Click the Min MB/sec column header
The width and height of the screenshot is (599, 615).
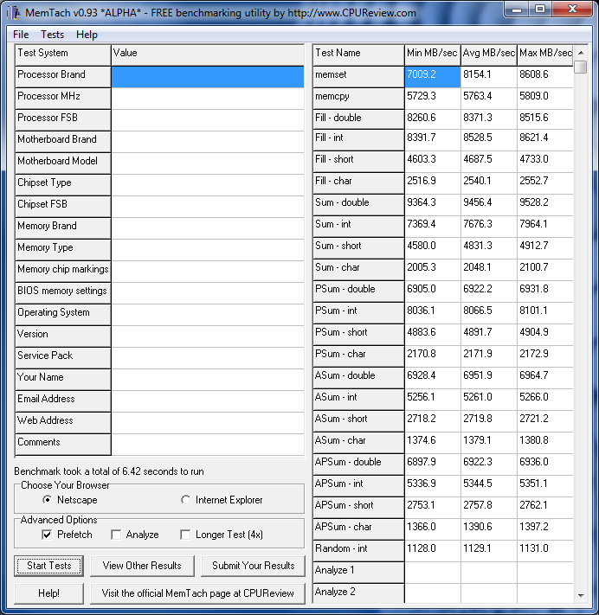[x=432, y=54]
